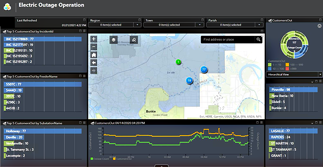Open menu of the Pineville town list panel
Screen dimensions: 323x167
(320, 82)
